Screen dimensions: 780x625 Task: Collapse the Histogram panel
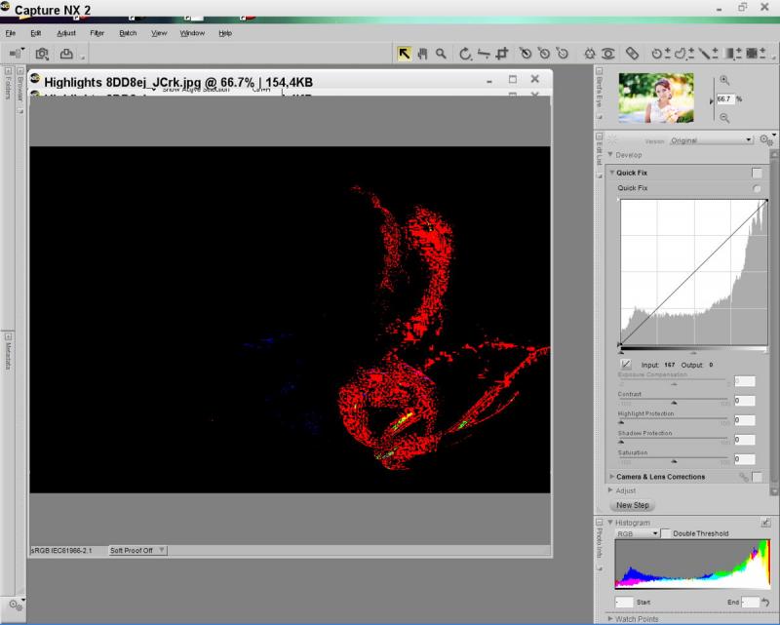tap(610, 523)
